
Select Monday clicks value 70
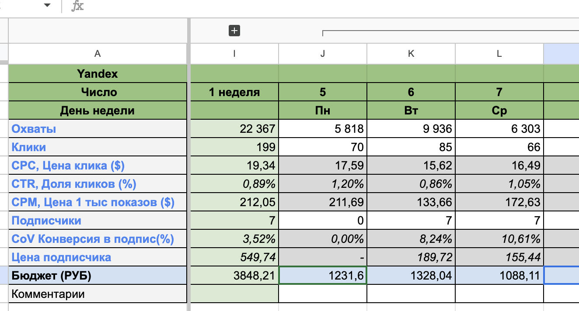(x=323, y=147)
